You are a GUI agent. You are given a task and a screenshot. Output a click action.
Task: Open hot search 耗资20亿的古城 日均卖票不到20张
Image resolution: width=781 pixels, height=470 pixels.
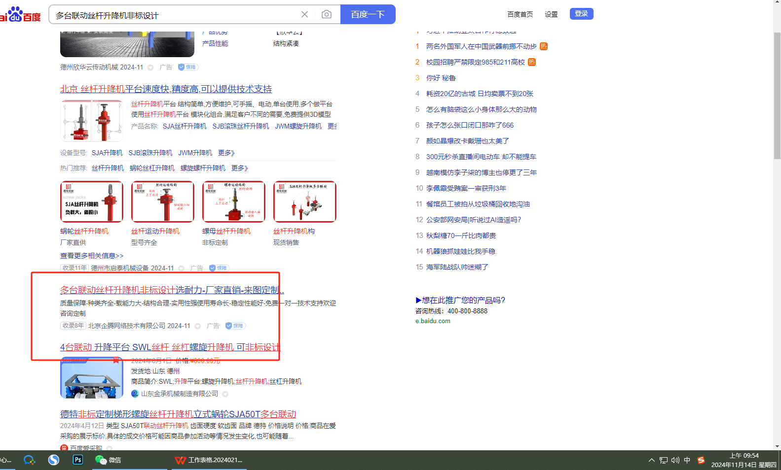click(x=480, y=94)
